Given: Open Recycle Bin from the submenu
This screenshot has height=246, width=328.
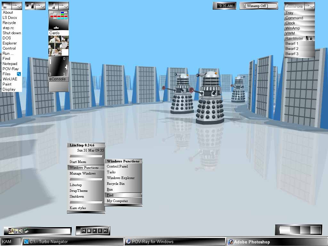Looking at the screenshot, I should [123, 184].
